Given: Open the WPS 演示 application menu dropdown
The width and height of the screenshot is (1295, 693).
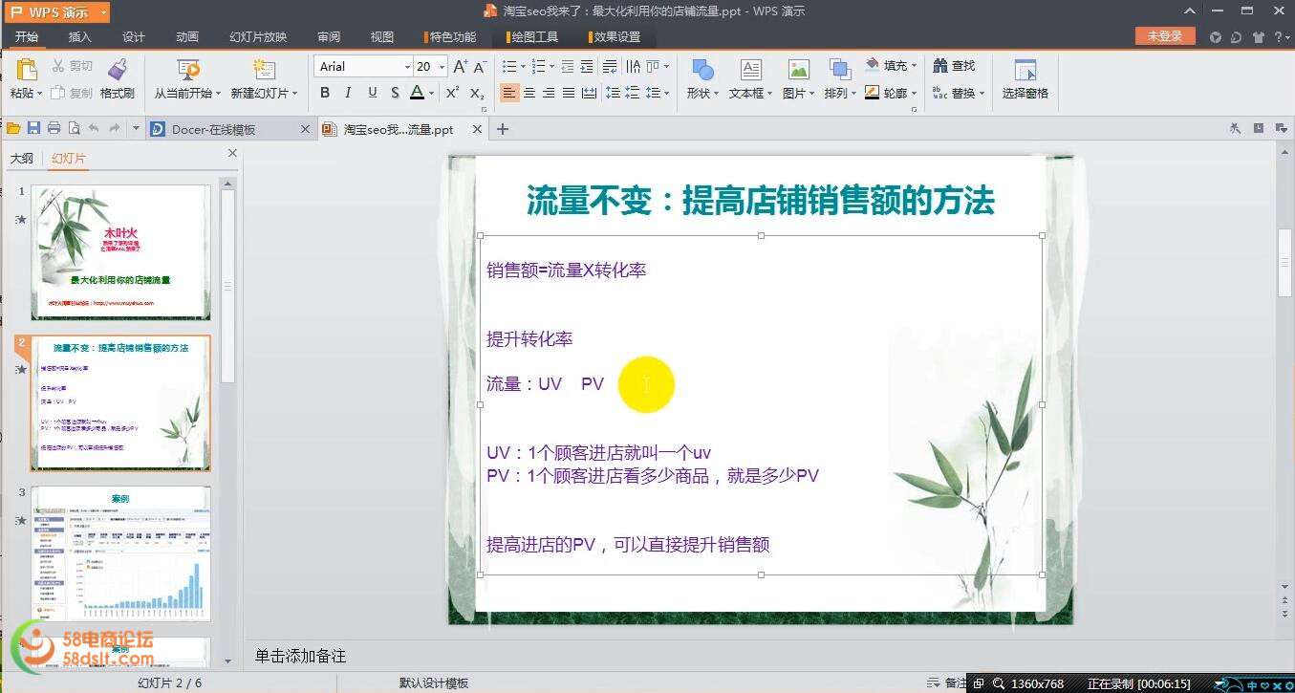Looking at the screenshot, I should [102, 12].
